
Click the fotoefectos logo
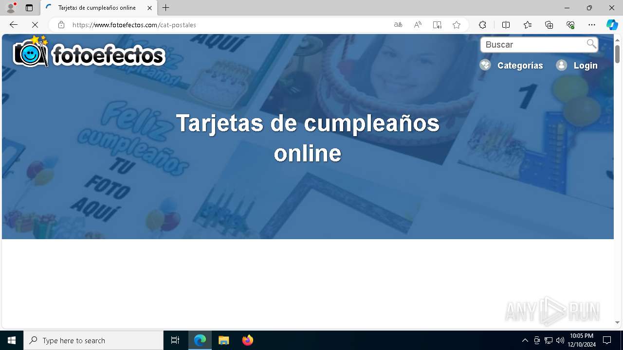[x=89, y=52]
